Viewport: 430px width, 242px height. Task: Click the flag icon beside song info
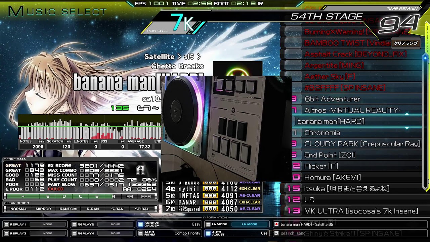coord(276,224)
